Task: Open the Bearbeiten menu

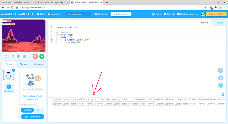Action: coord(55,14)
